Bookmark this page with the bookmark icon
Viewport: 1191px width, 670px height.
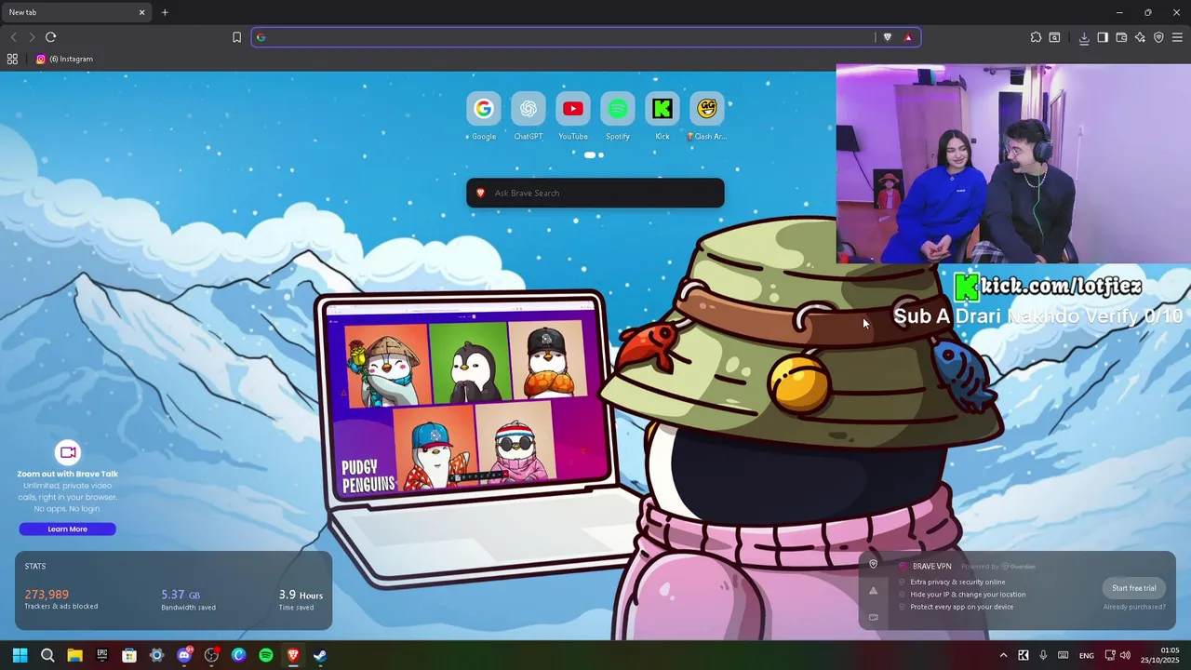click(236, 37)
